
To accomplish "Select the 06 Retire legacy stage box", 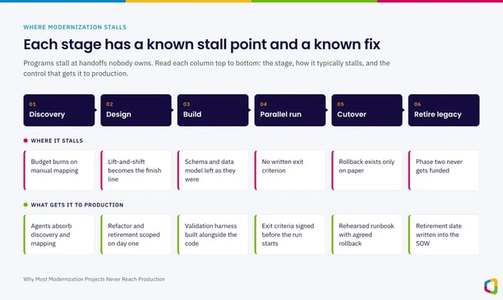I will coord(444,110).
